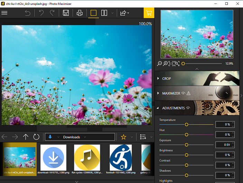This screenshot has width=243, height=183.
Task: Open dropdown arrow beside download folder icon
Action: [58, 137]
